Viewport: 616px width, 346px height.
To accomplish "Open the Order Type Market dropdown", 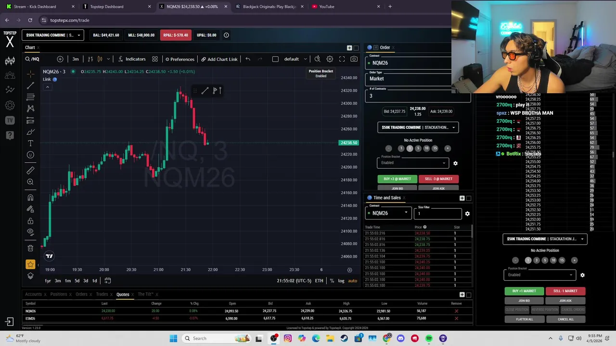I will (408, 79).
